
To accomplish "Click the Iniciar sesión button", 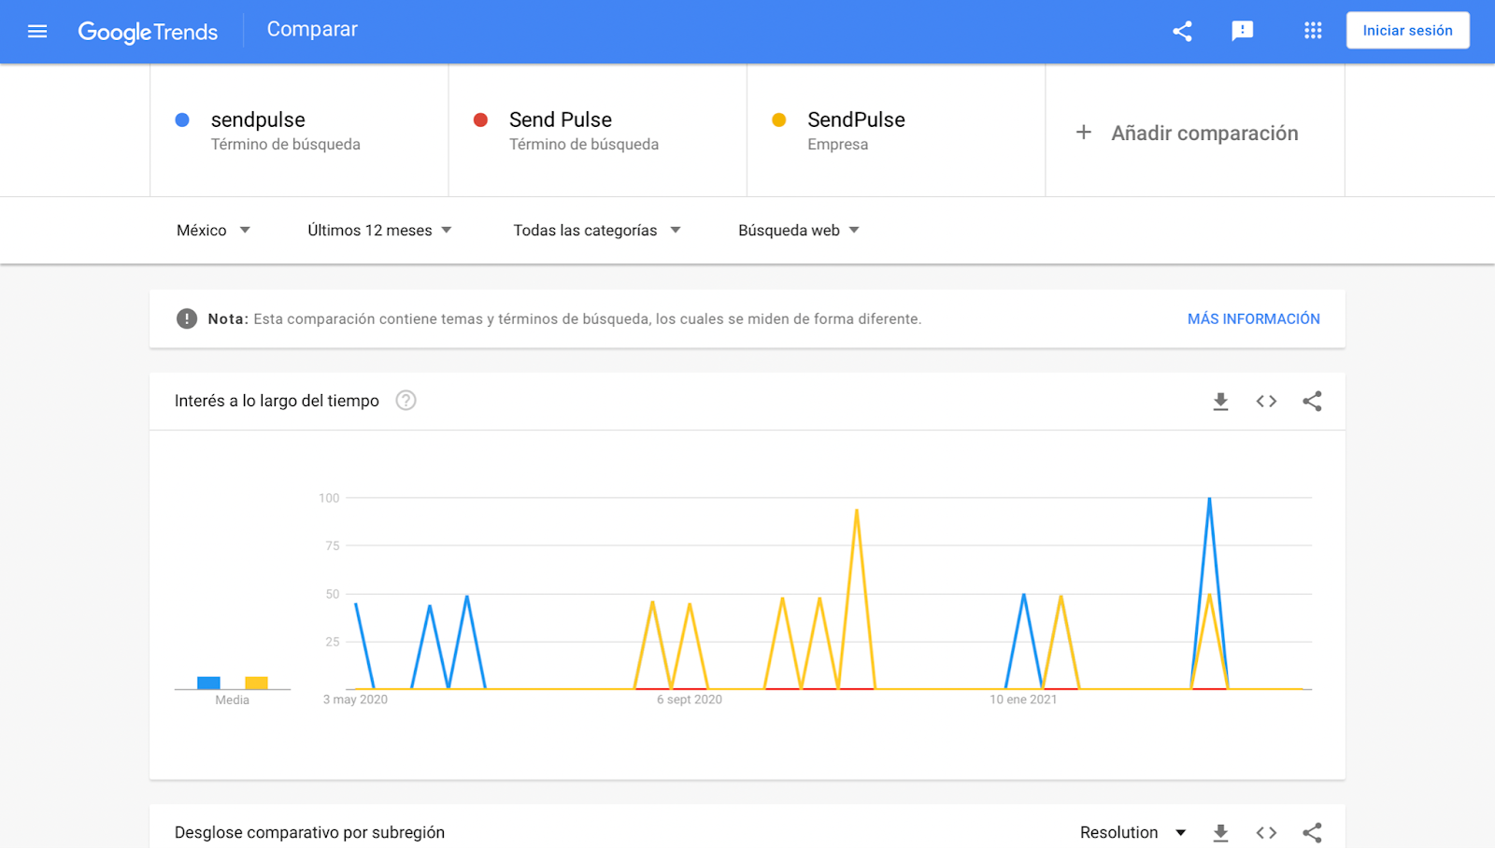I will tap(1407, 31).
